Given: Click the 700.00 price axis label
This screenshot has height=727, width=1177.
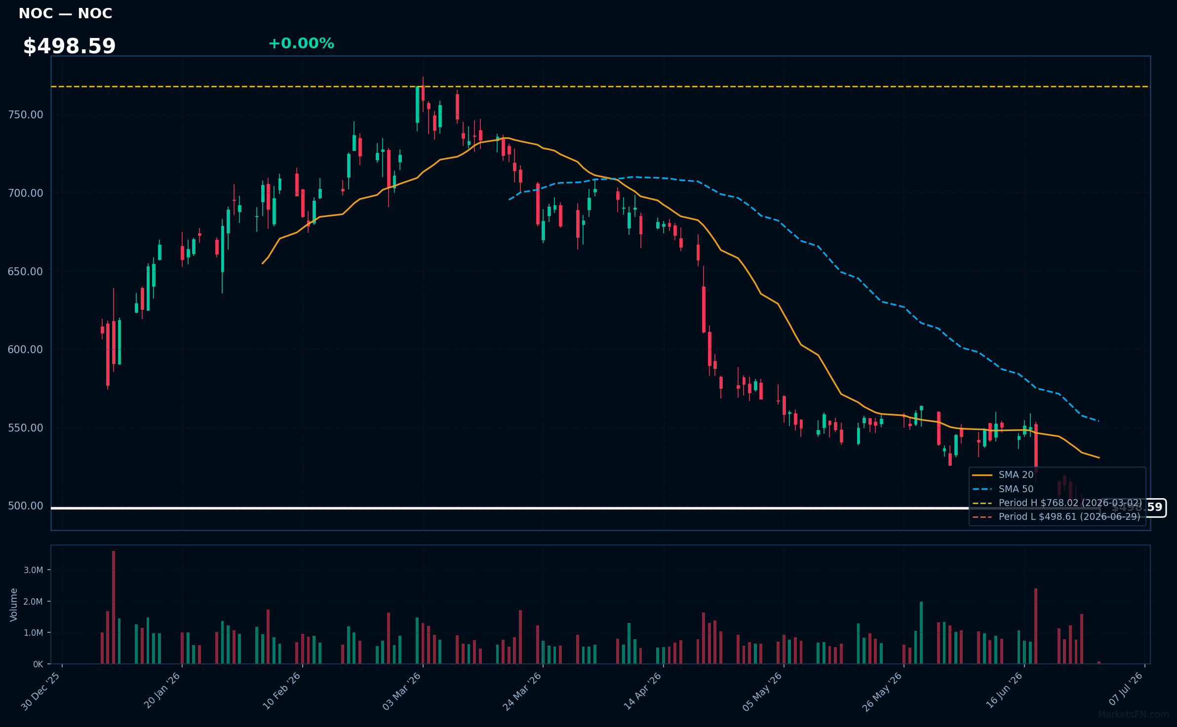Looking at the screenshot, I should [x=25, y=193].
